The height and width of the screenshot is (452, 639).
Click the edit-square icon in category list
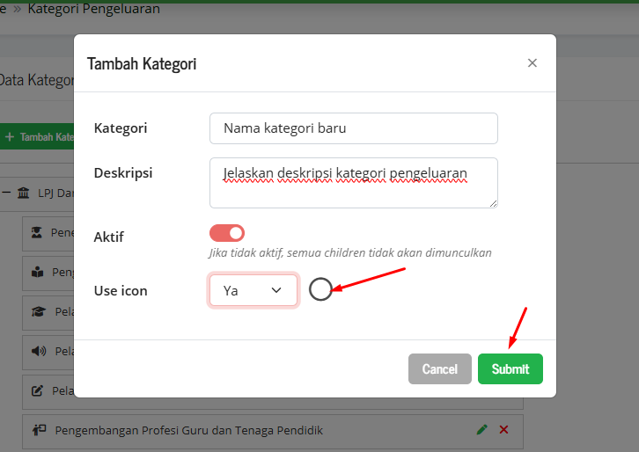point(38,390)
